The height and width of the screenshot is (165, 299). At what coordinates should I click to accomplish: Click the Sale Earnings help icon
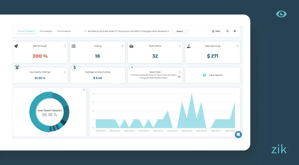pyautogui.click(x=237, y=46)
